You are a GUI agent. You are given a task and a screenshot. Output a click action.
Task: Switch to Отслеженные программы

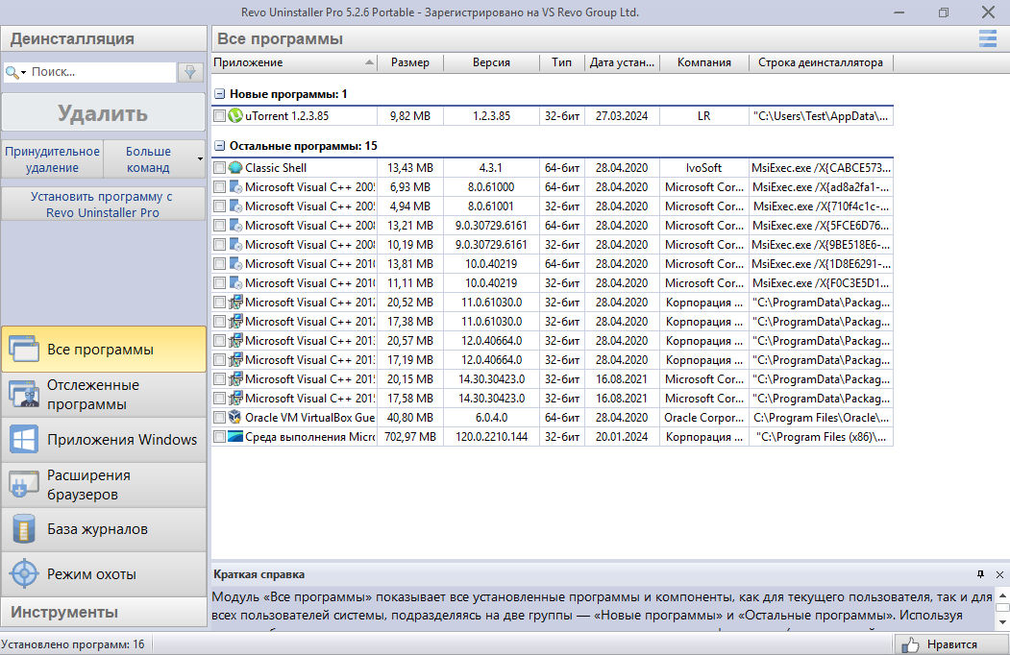[x=104, y=394]
